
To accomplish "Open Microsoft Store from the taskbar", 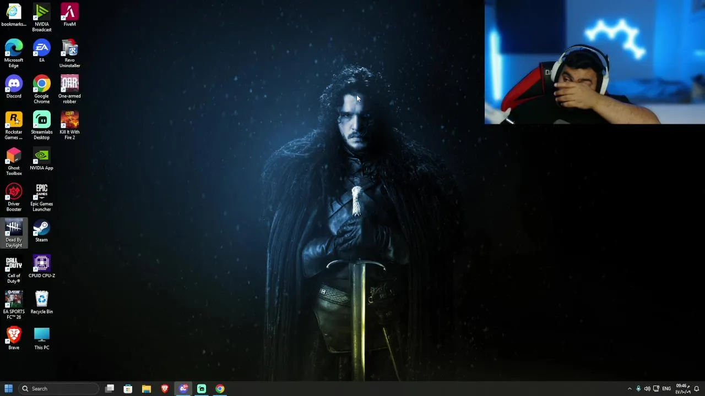I will [128, 389].
